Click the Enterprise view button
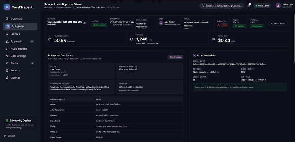The image size is (295, 142). [x=176, y=57]
